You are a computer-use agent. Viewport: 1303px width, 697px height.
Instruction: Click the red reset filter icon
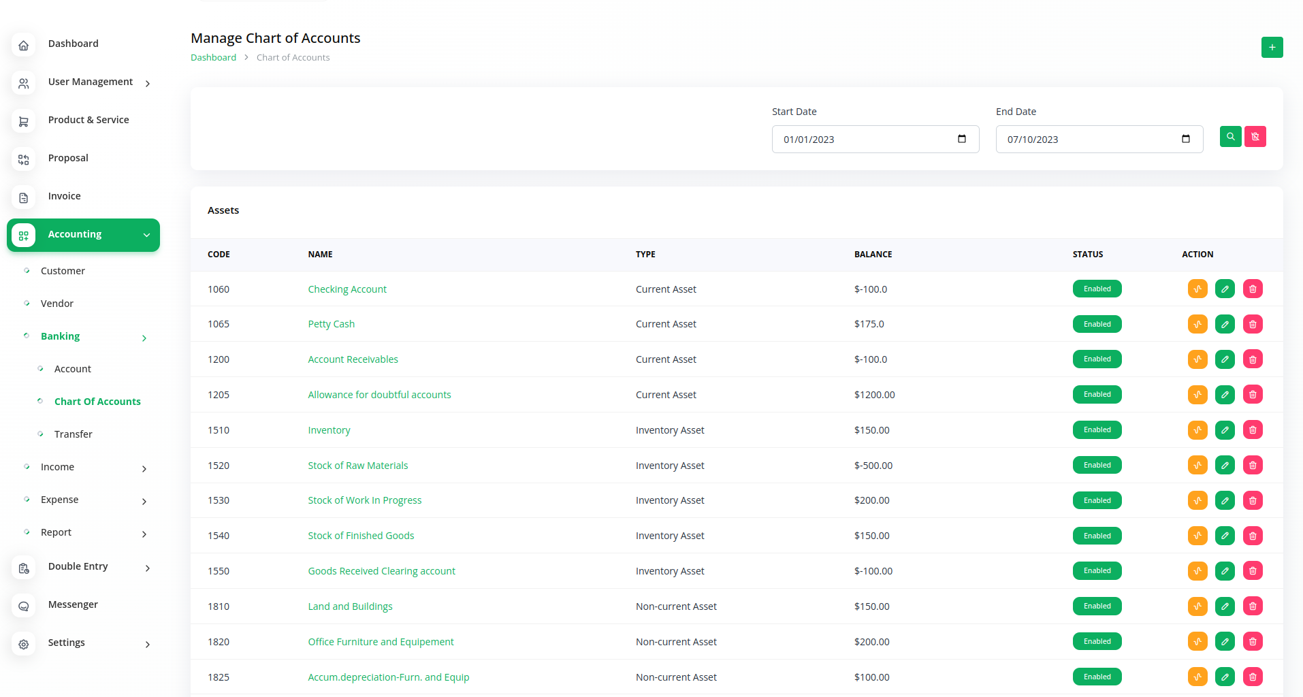click(x=1255, y=137)
